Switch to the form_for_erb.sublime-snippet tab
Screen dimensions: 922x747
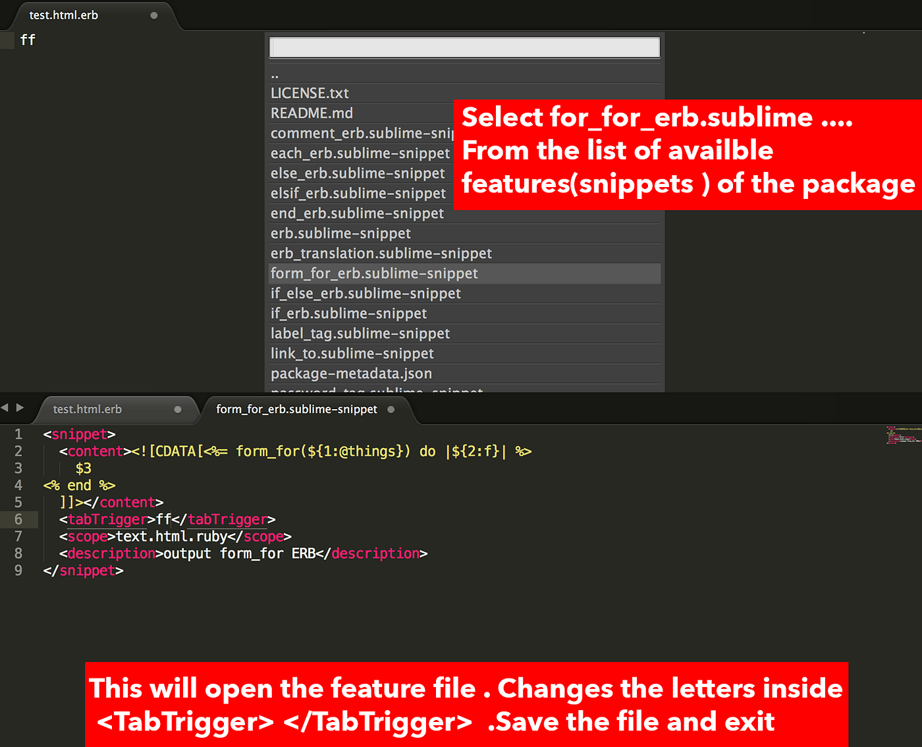tap(296, 409)
